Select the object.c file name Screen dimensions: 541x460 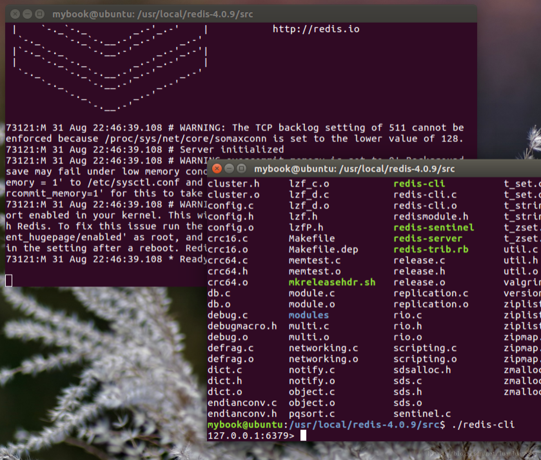[312, 392]
